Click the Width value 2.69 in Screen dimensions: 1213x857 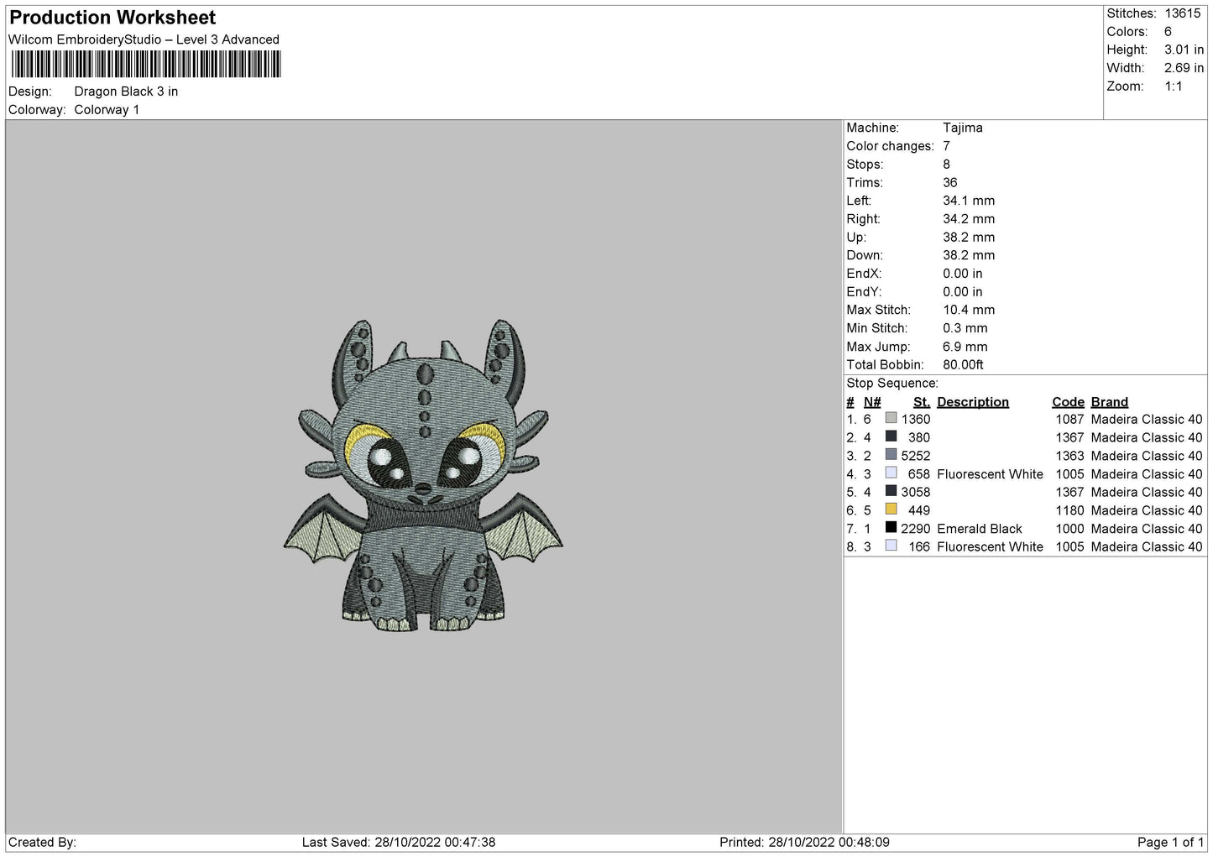[x=1184, y=68]
